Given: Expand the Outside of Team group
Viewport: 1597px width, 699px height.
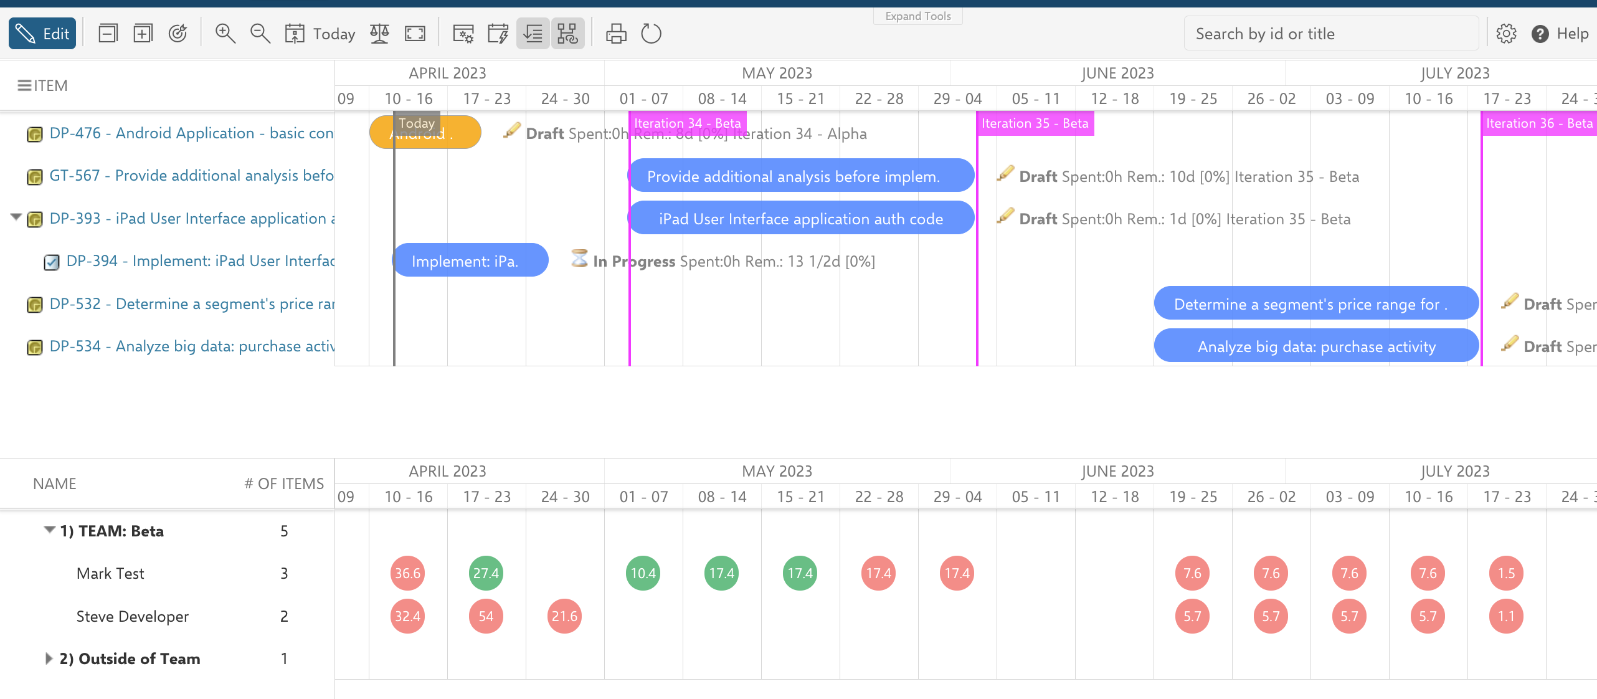Looking at the screenshot, I should 49,659.
